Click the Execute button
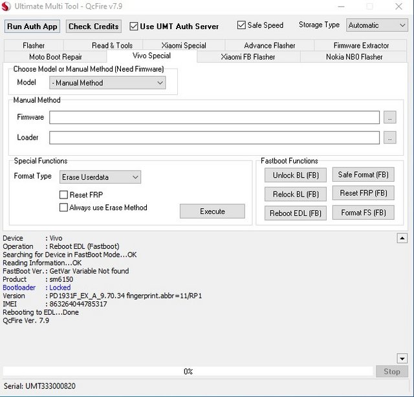 (x=212, y=211)
